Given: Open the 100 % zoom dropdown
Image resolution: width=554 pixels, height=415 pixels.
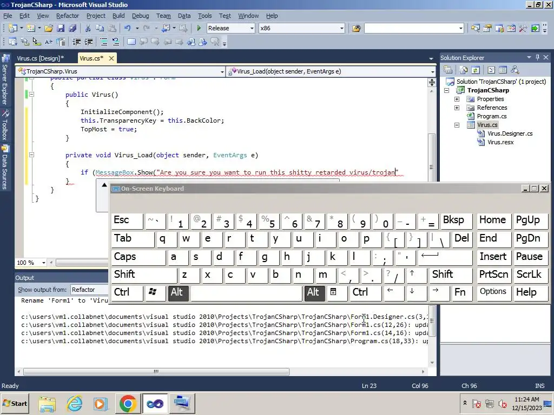Looking at the screenshot, I should pos(43,263).
